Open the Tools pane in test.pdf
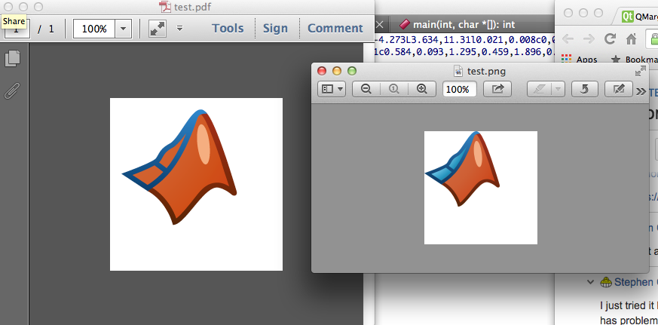The image size is (658, 325). (x=228, y=28)
